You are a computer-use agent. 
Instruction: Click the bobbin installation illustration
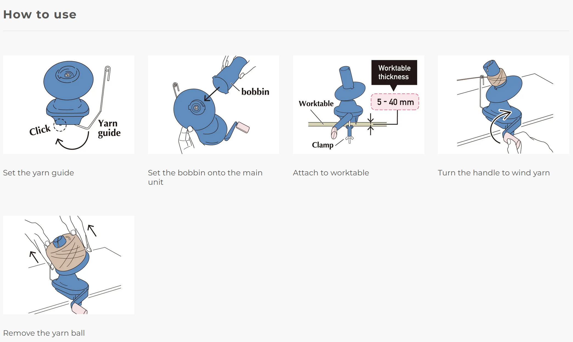pyautogui.click(x=213, y=104)
